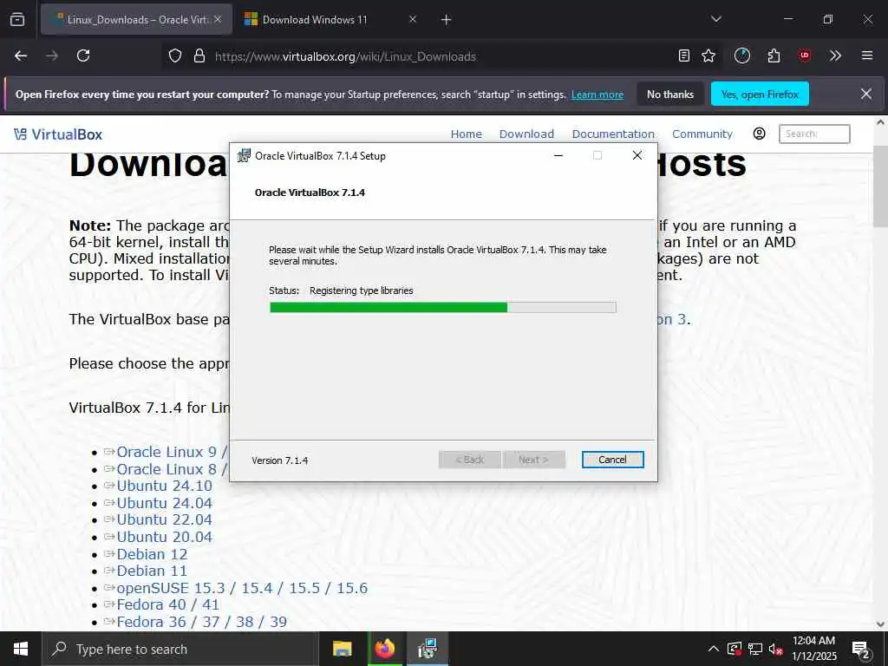Image resolution: width=888 pixels, height=666 pixels.
Task: Switch to Download Windows 11 tab
Action: (x=331, y=20)
